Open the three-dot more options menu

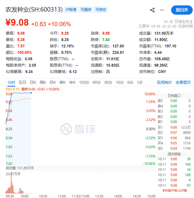click(x=162, y=10)
